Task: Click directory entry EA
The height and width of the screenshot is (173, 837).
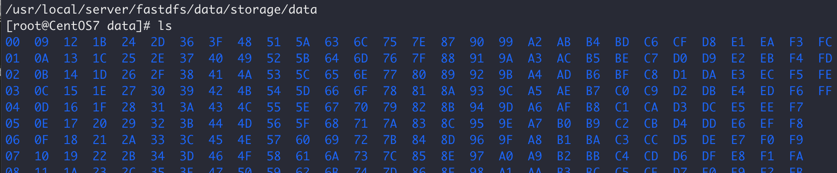Action: pos(767,42)
